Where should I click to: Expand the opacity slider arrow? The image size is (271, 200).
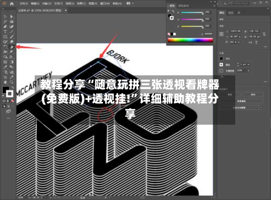pos(249,70)
